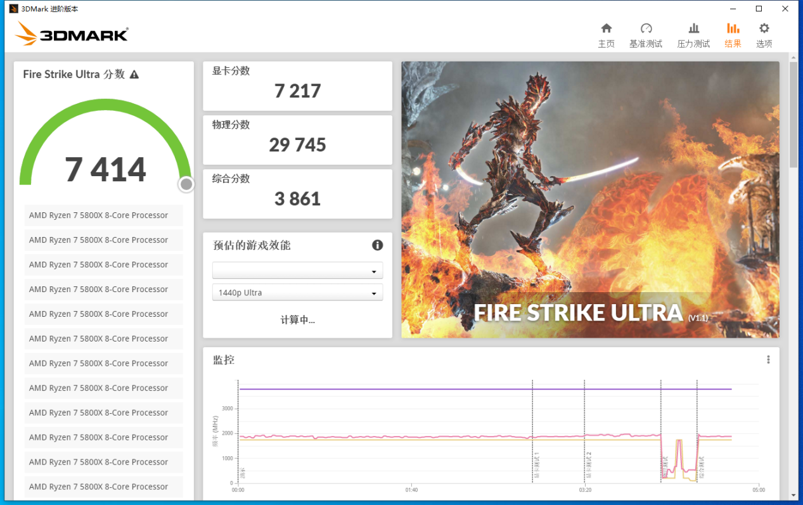Open the 主页 home icon
Image resolution: width=803 pixels, height=505 pixels.
tap(607, 28)
